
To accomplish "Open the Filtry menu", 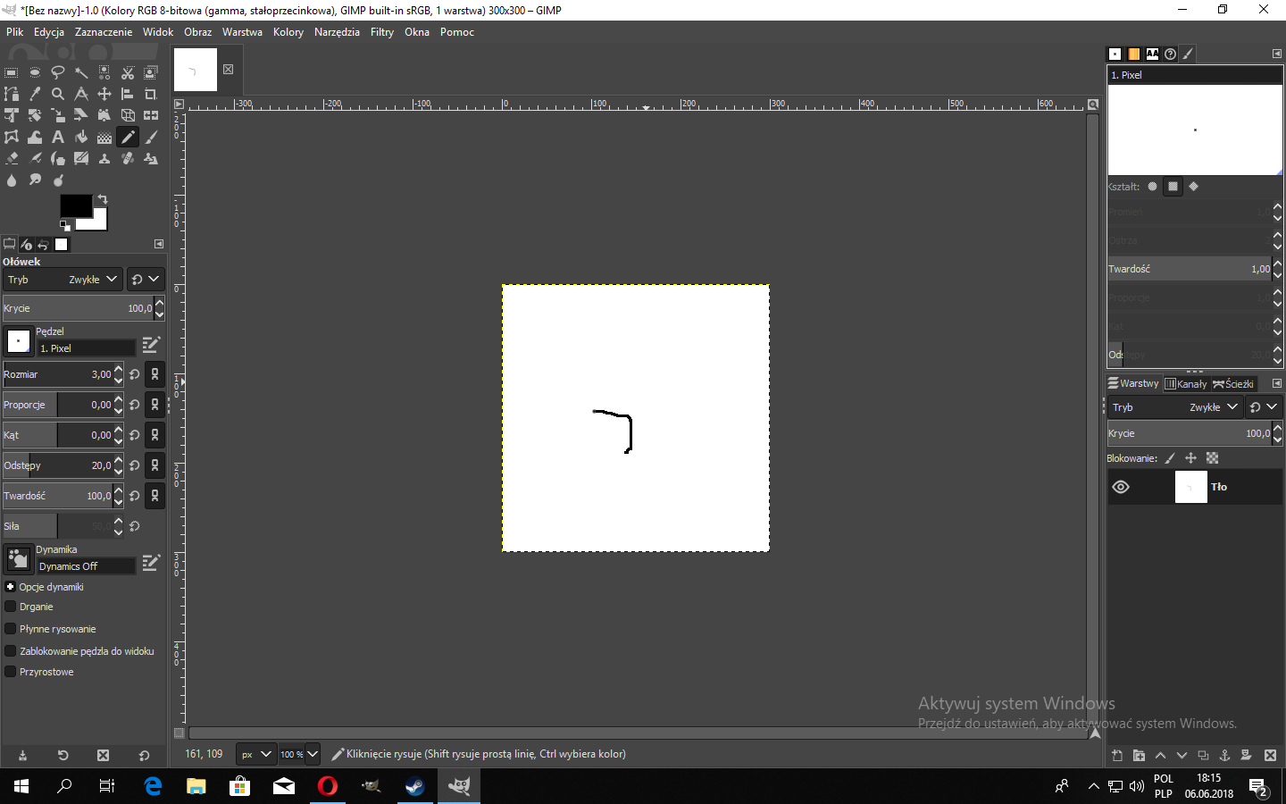I will pos(381,32).
